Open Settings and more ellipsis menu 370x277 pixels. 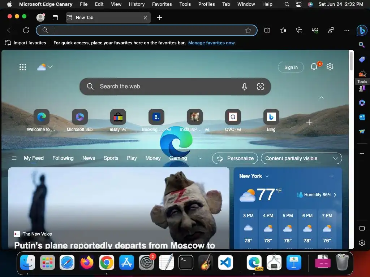coord(347,30)
